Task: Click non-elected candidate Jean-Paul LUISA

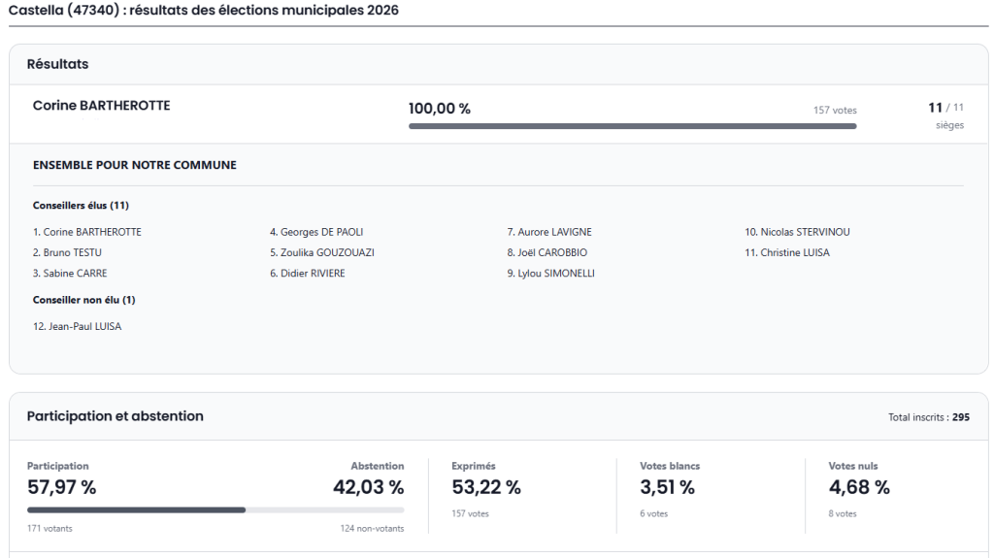Action: tap(77, 327)
